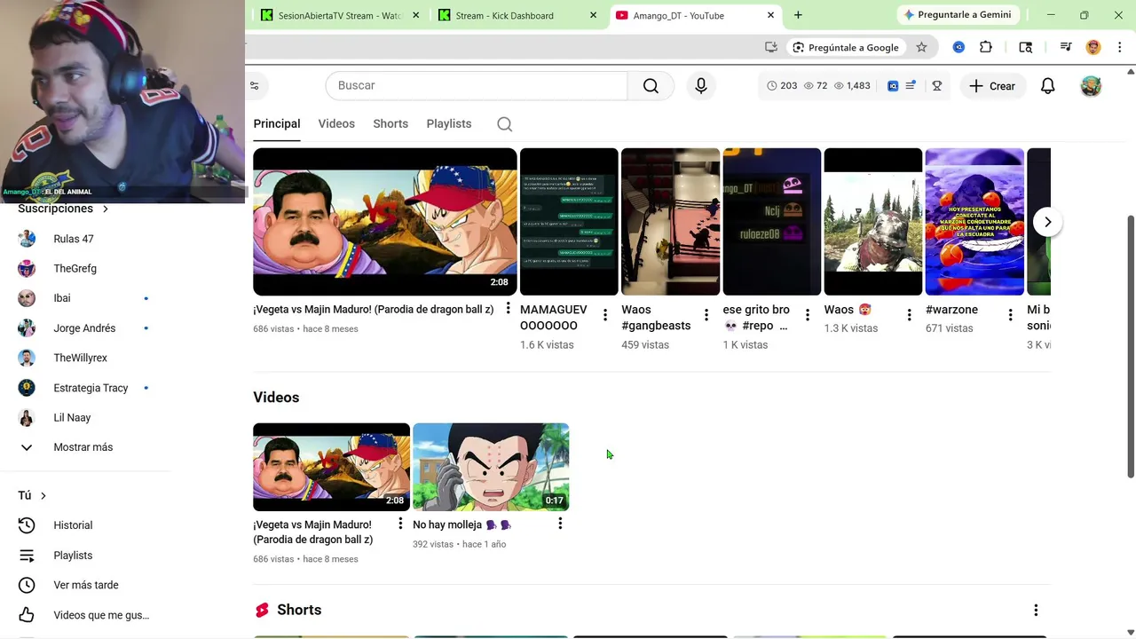The height and width of the screenshot is (639, 1136).
Task: Switch to Videos tab
Action: 336,123
